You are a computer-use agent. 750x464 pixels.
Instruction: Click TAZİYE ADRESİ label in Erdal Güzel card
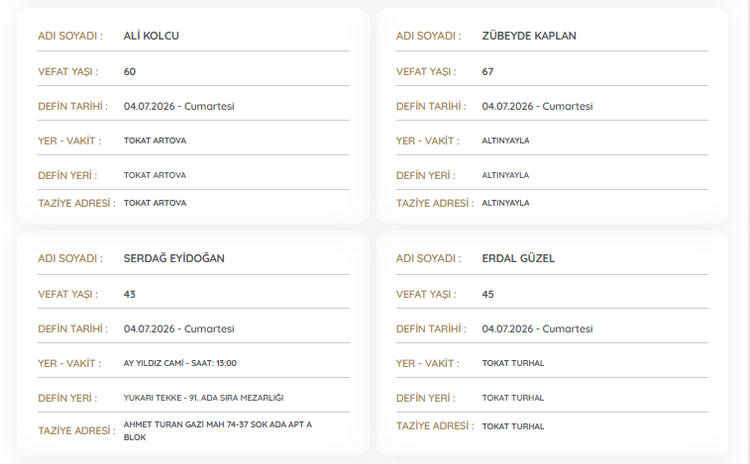435,425
